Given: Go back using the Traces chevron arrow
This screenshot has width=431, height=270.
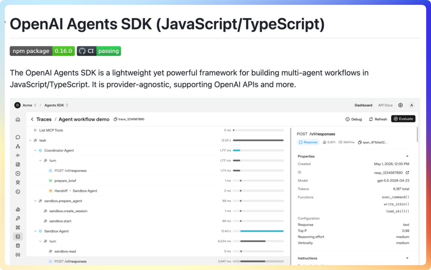Looking at the screenshot, I should [32, 119].
